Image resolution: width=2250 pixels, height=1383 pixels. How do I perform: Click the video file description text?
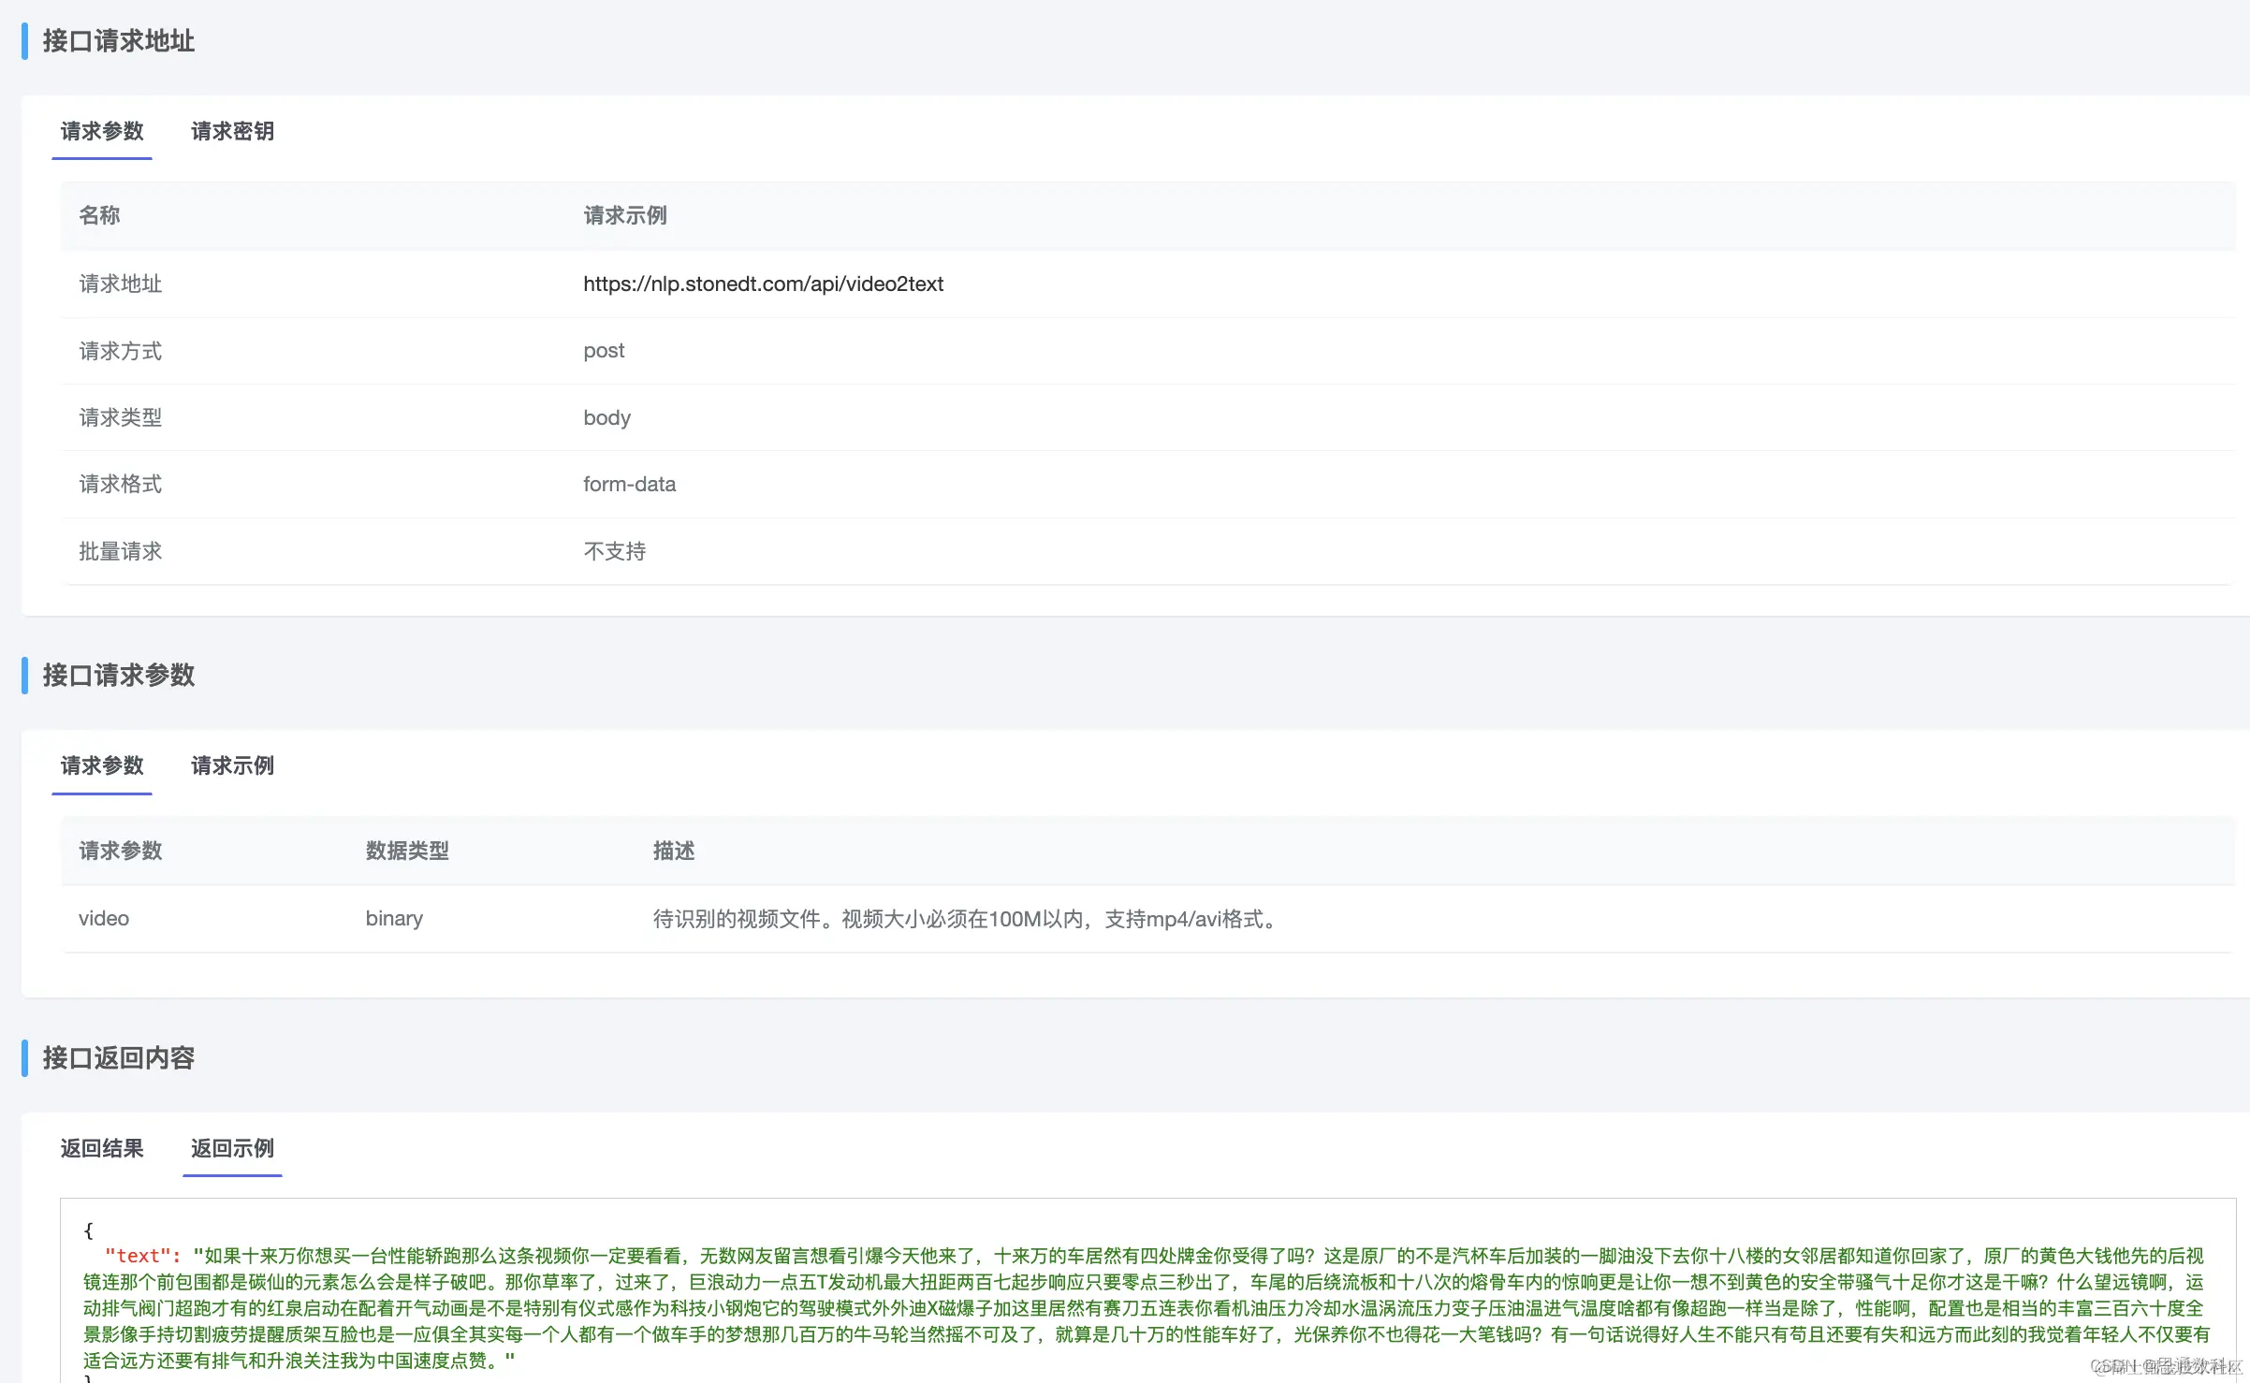(966, 919)
